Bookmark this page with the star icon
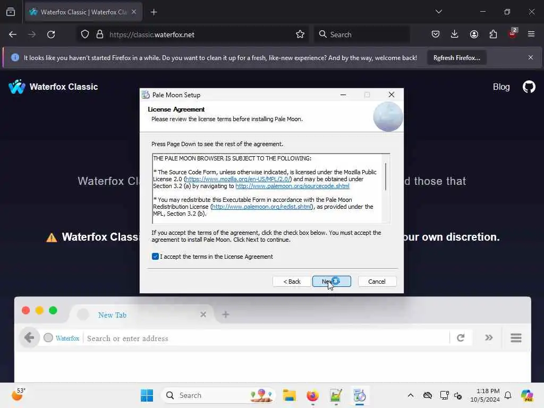The image size is (544, 408). click(300, 35)
